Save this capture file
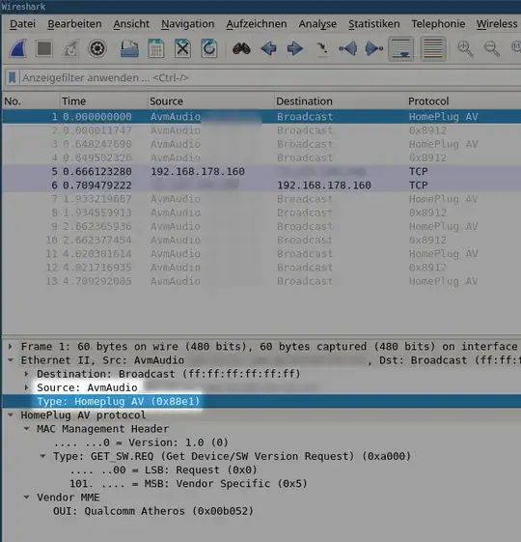 pyautogui.click(x=156, y=48)
